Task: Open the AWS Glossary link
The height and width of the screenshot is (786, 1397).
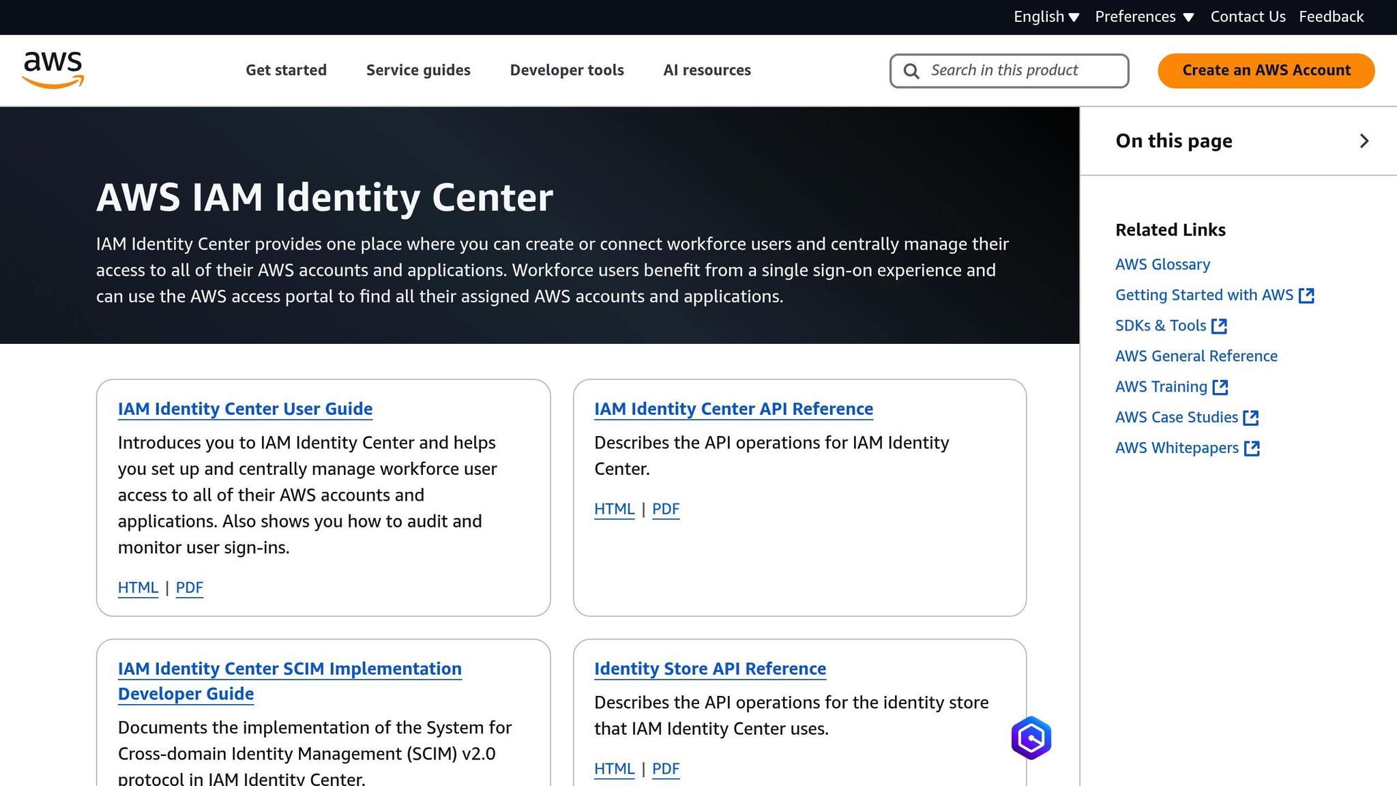Action: 1162,265
